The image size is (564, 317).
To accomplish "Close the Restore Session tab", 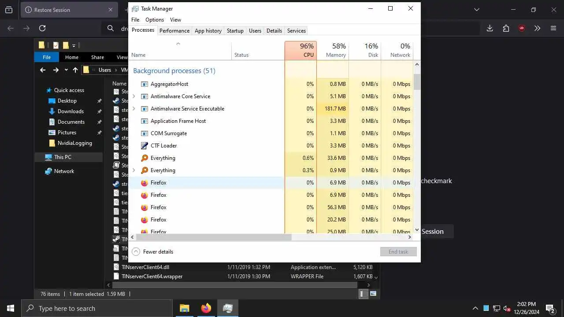I will coord(111,10).
